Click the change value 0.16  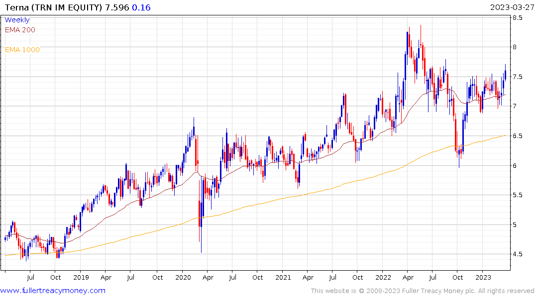[141, 7]
